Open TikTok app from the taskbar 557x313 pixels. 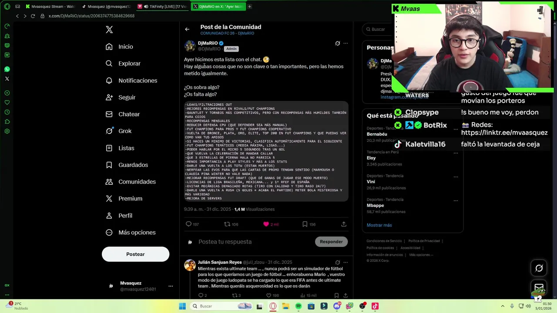[375, 306]
